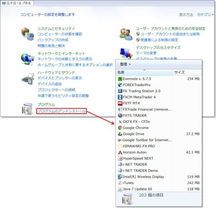216x208 pixels.
Task: Click the FXTS TRADER icon
Action: (x=120, y=116)
